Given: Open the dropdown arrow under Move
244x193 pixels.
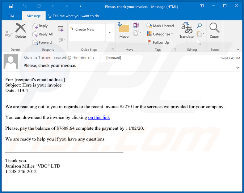Looking at the screenshot, I should click(124, 41).
